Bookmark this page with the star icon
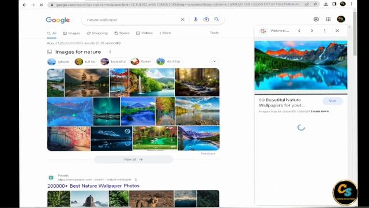This screenshot has width=369, height=208. (x=315, y=4)
